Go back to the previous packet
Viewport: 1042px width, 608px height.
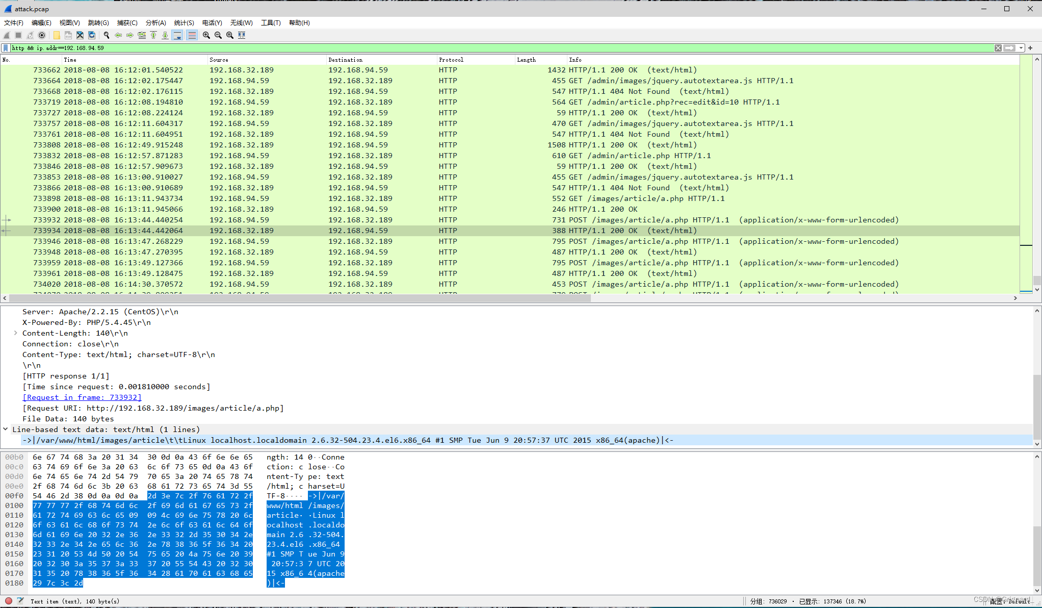[x=118, y=35]
